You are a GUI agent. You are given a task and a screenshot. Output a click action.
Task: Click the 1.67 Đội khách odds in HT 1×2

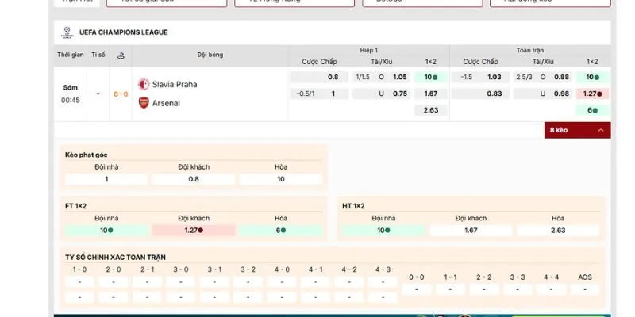pyautogui.click(x=470, y=230)
